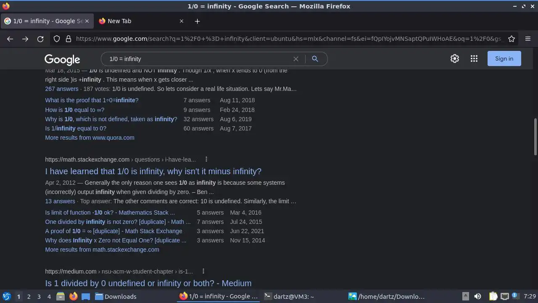
Task: Switch to workspace 2 in the pager
Action: (x=29, y=297)
